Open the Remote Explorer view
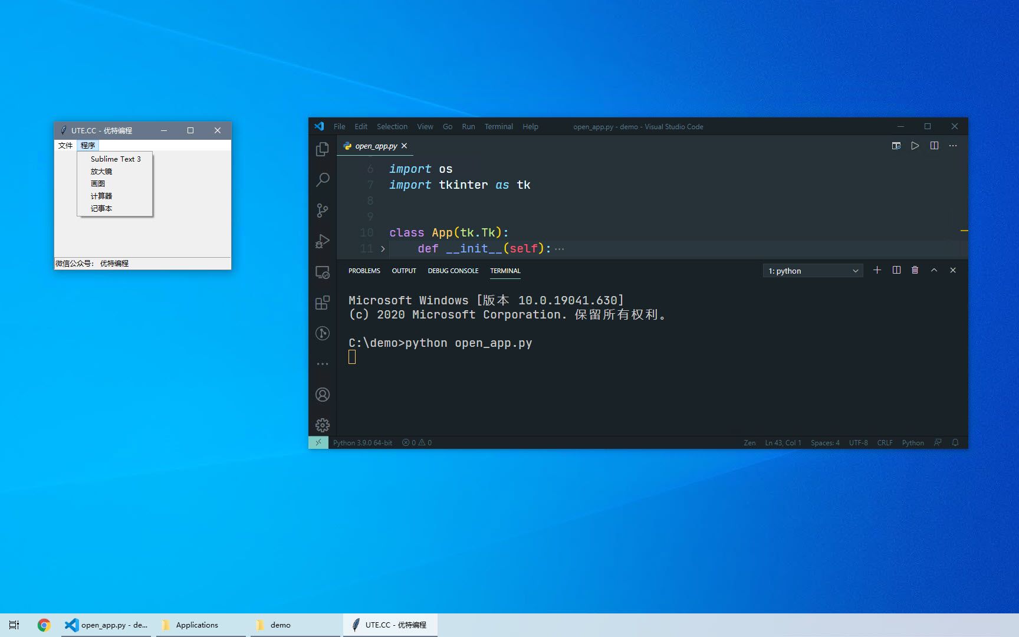The width and height of the screenshot is (1019, 637). [x=323, y=272]
